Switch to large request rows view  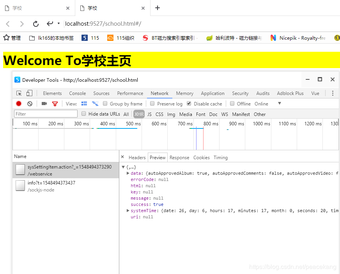[84, 104]
